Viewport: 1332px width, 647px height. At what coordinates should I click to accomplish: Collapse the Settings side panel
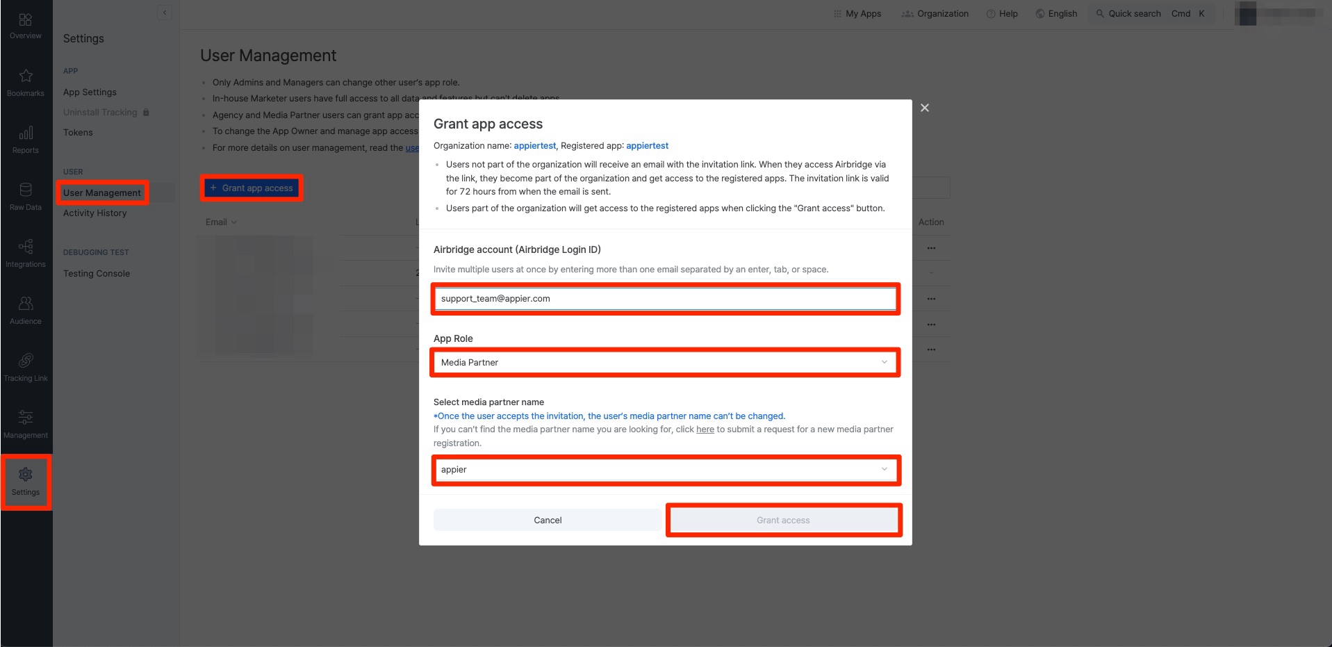tap(165, 13)
